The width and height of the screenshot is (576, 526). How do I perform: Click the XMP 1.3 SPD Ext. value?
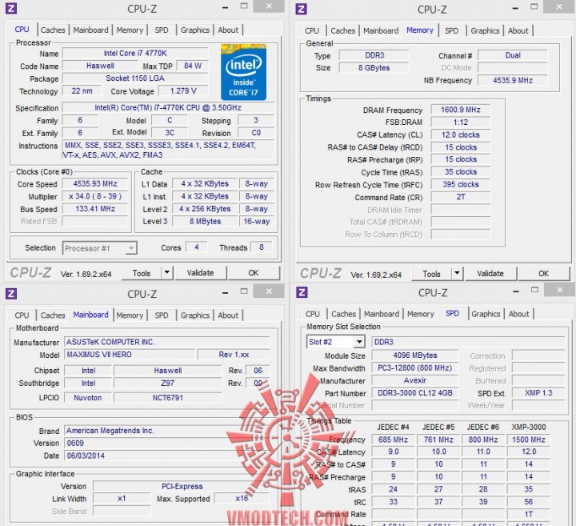tap(538, 393)
